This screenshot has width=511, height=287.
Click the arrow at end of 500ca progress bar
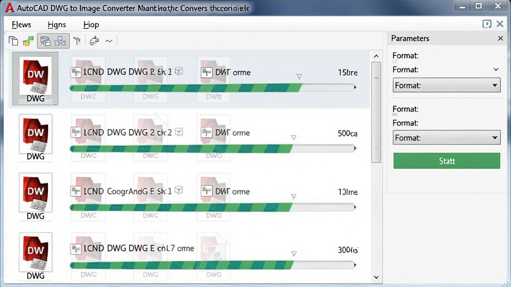tap(355, 148)
